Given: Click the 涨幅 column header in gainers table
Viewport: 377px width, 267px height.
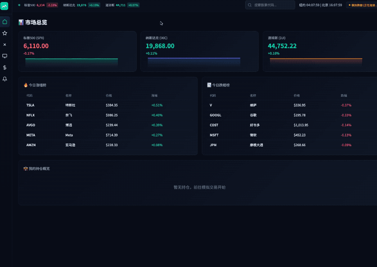Looking at the screenshot, I should [x=154, y=96].
